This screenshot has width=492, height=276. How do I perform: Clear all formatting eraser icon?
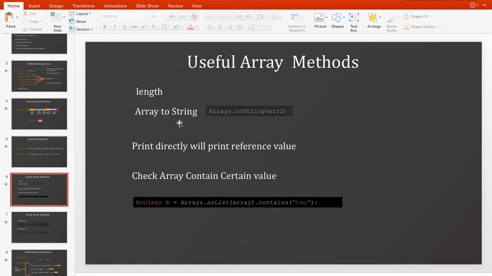[x=194, y=16]
